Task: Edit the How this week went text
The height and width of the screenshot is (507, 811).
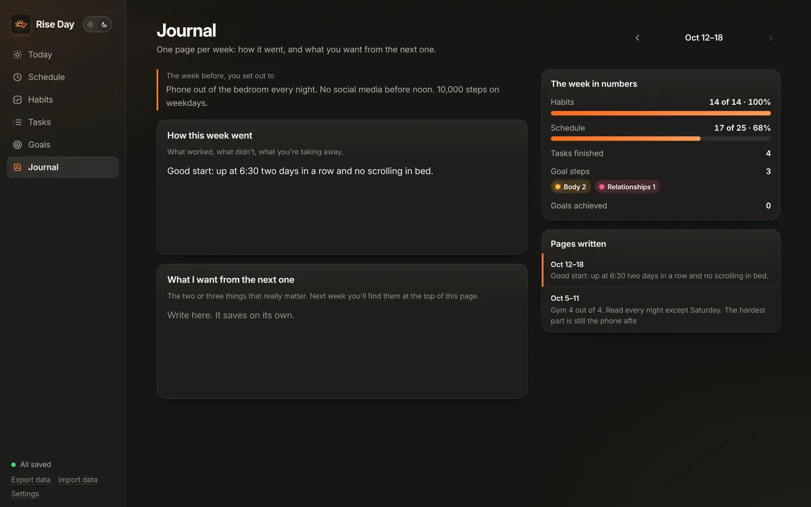Action: (342, 205)
